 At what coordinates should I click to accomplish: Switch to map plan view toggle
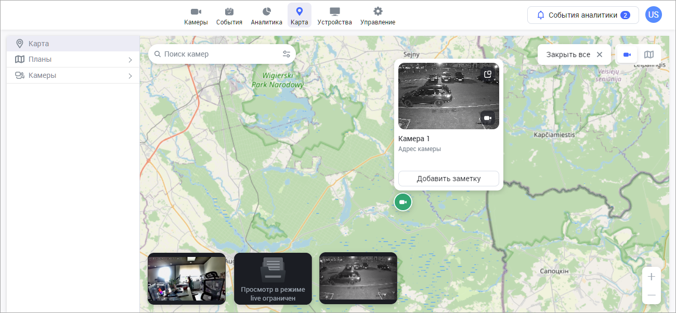(x=649, y=55)
